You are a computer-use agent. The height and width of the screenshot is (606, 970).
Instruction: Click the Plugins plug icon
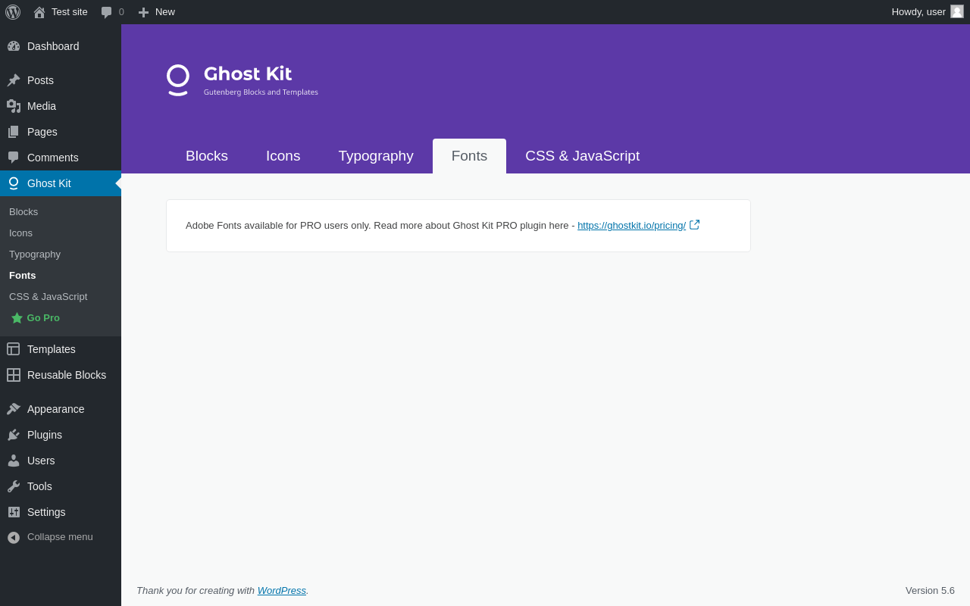(x=14, y=435)
